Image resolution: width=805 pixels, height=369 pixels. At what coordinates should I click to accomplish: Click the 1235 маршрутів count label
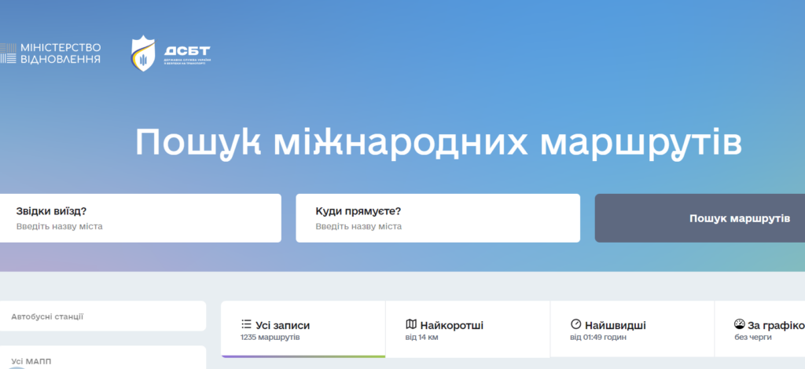(x=270, y=338)
